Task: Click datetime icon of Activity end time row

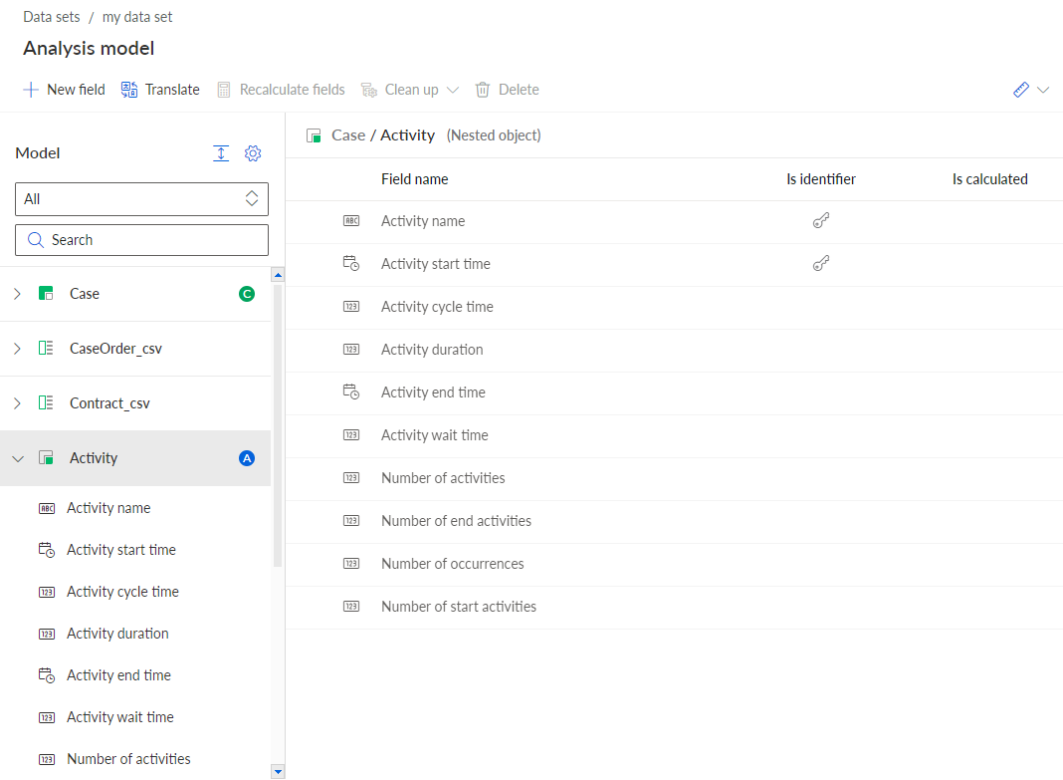Action: pos(351,392)
